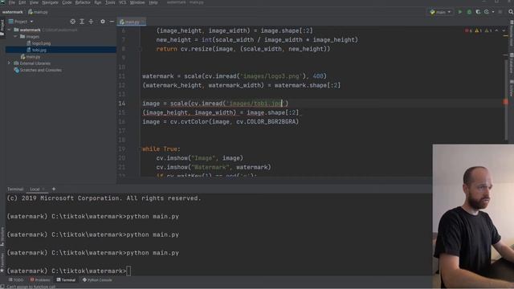The width and height of the screenshot is (514, 289).
Task: Collapse the watermark root folder
Action: pyautogui.click(x=9, y=30)
